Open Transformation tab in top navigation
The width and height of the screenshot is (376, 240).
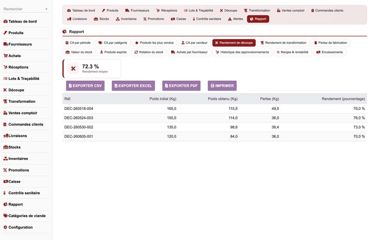coord(257,10)
